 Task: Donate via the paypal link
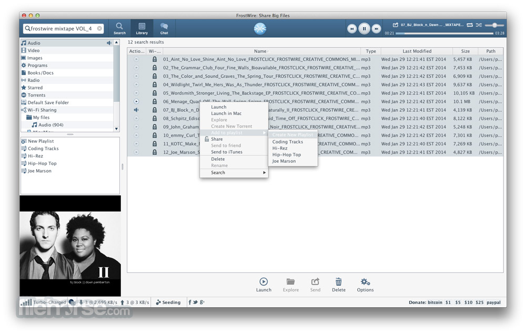pos(493,302)
